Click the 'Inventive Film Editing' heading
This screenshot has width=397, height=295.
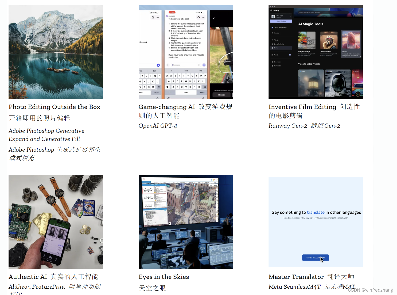(x=302, y=107)
